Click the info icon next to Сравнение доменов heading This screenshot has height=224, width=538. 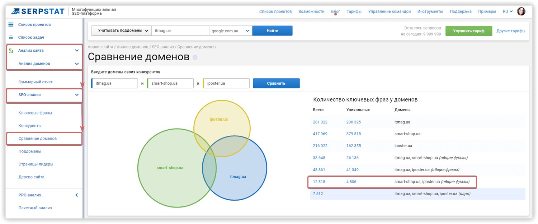[x=195, y=57]
